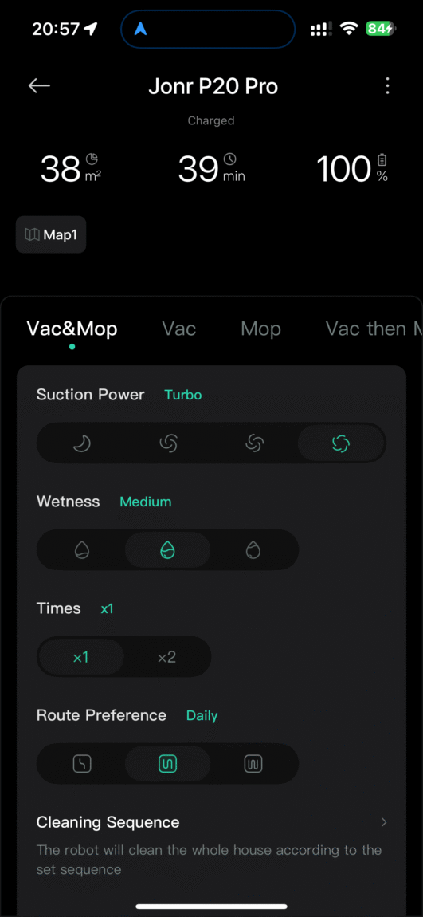Choose the high wetness droplet icon

click(253, 550)
